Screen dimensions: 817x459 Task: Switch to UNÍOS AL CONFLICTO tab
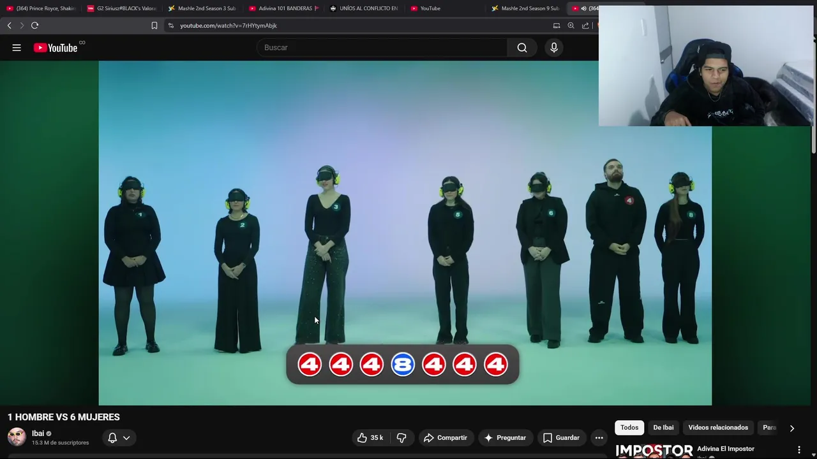364,8
